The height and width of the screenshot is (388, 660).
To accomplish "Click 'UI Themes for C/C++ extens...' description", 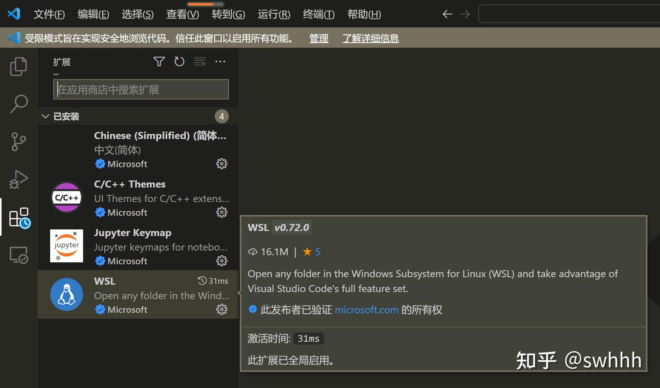I will [x=162, y=199].
